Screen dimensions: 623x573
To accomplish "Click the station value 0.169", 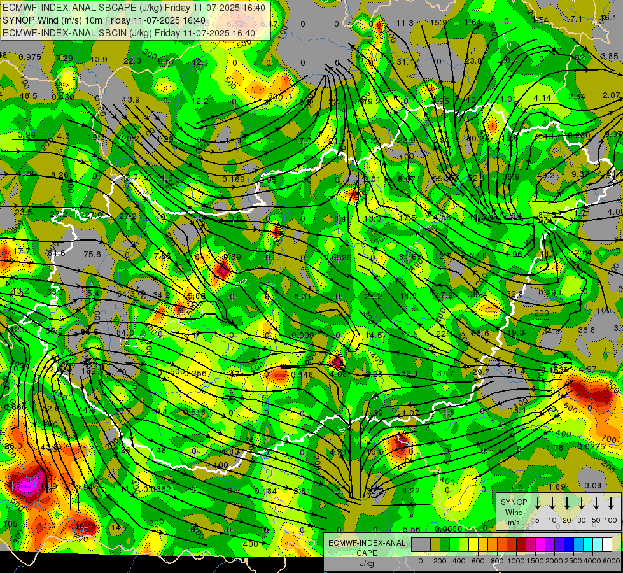I will coord(234,180).
